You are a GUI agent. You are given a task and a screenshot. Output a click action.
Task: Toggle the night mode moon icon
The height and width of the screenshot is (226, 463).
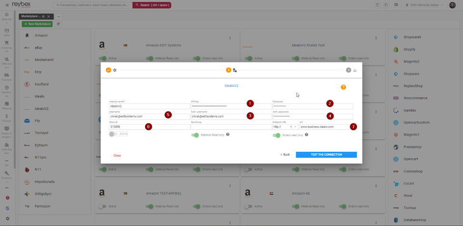pyautogui.click(x=8, y=208)
